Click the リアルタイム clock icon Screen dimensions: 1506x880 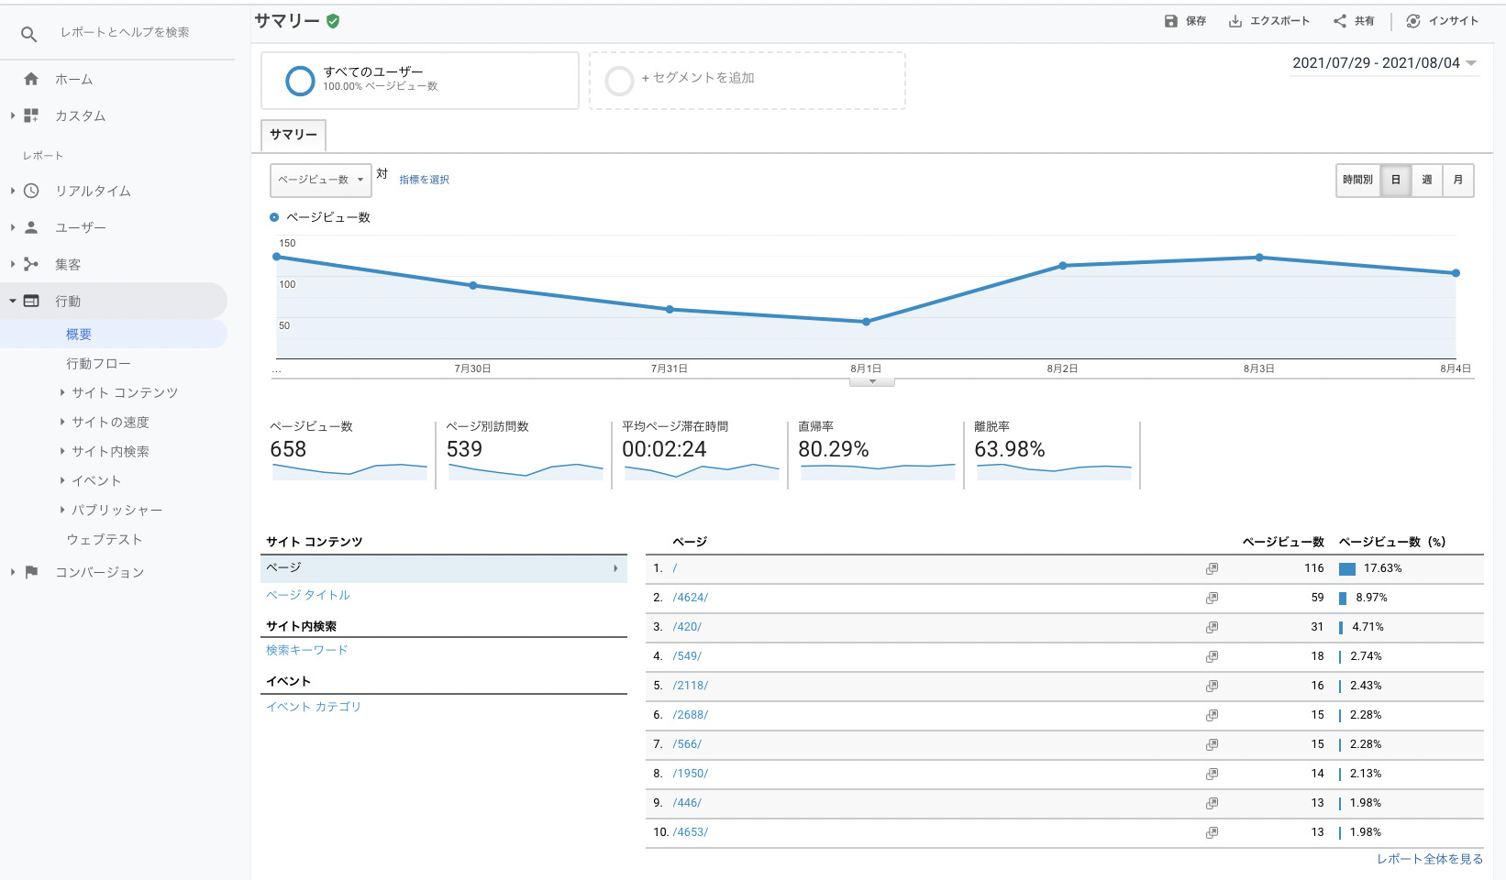(x=31, y=191)
